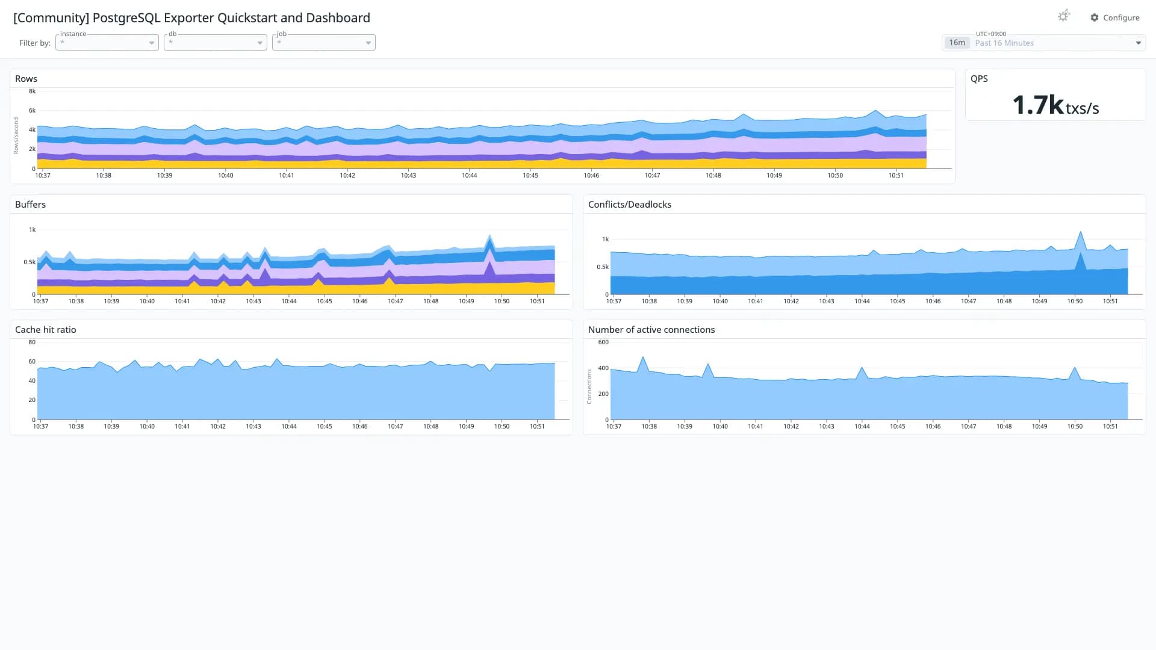This screenshot has height=650, width=1156.
Task: Select the Number of active connections title
Action: (x=651, y=330)
